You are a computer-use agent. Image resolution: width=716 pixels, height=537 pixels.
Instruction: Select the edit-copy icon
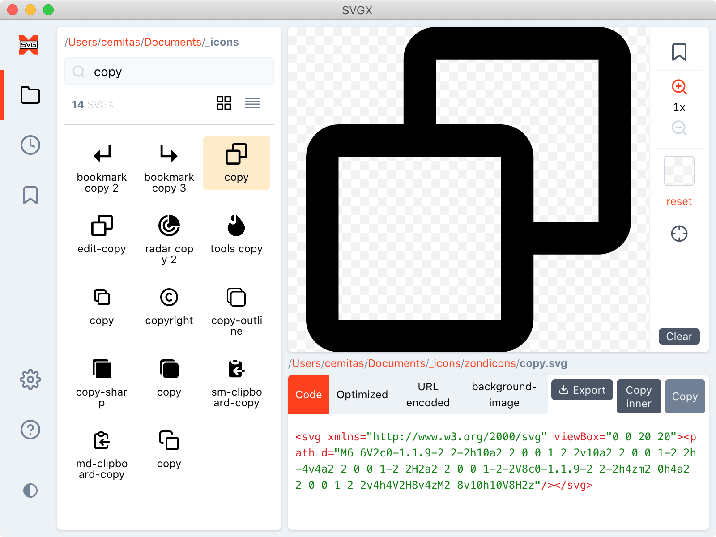pos(102,234)
